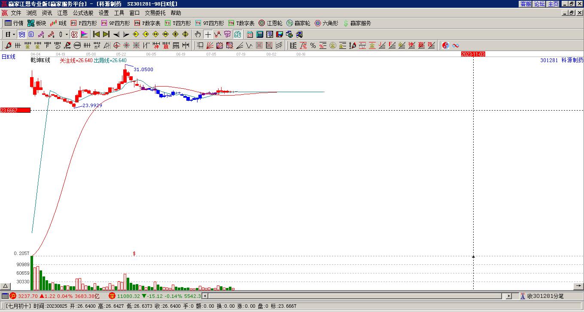Select the red pencil drawing tool
This screenshot has height=312, width=584.
[x=8, y=45]
